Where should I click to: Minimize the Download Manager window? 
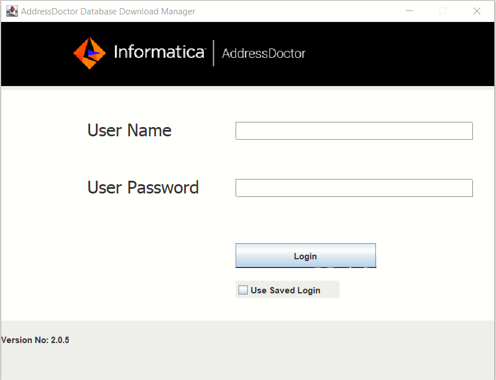click(x=409, y=11)
